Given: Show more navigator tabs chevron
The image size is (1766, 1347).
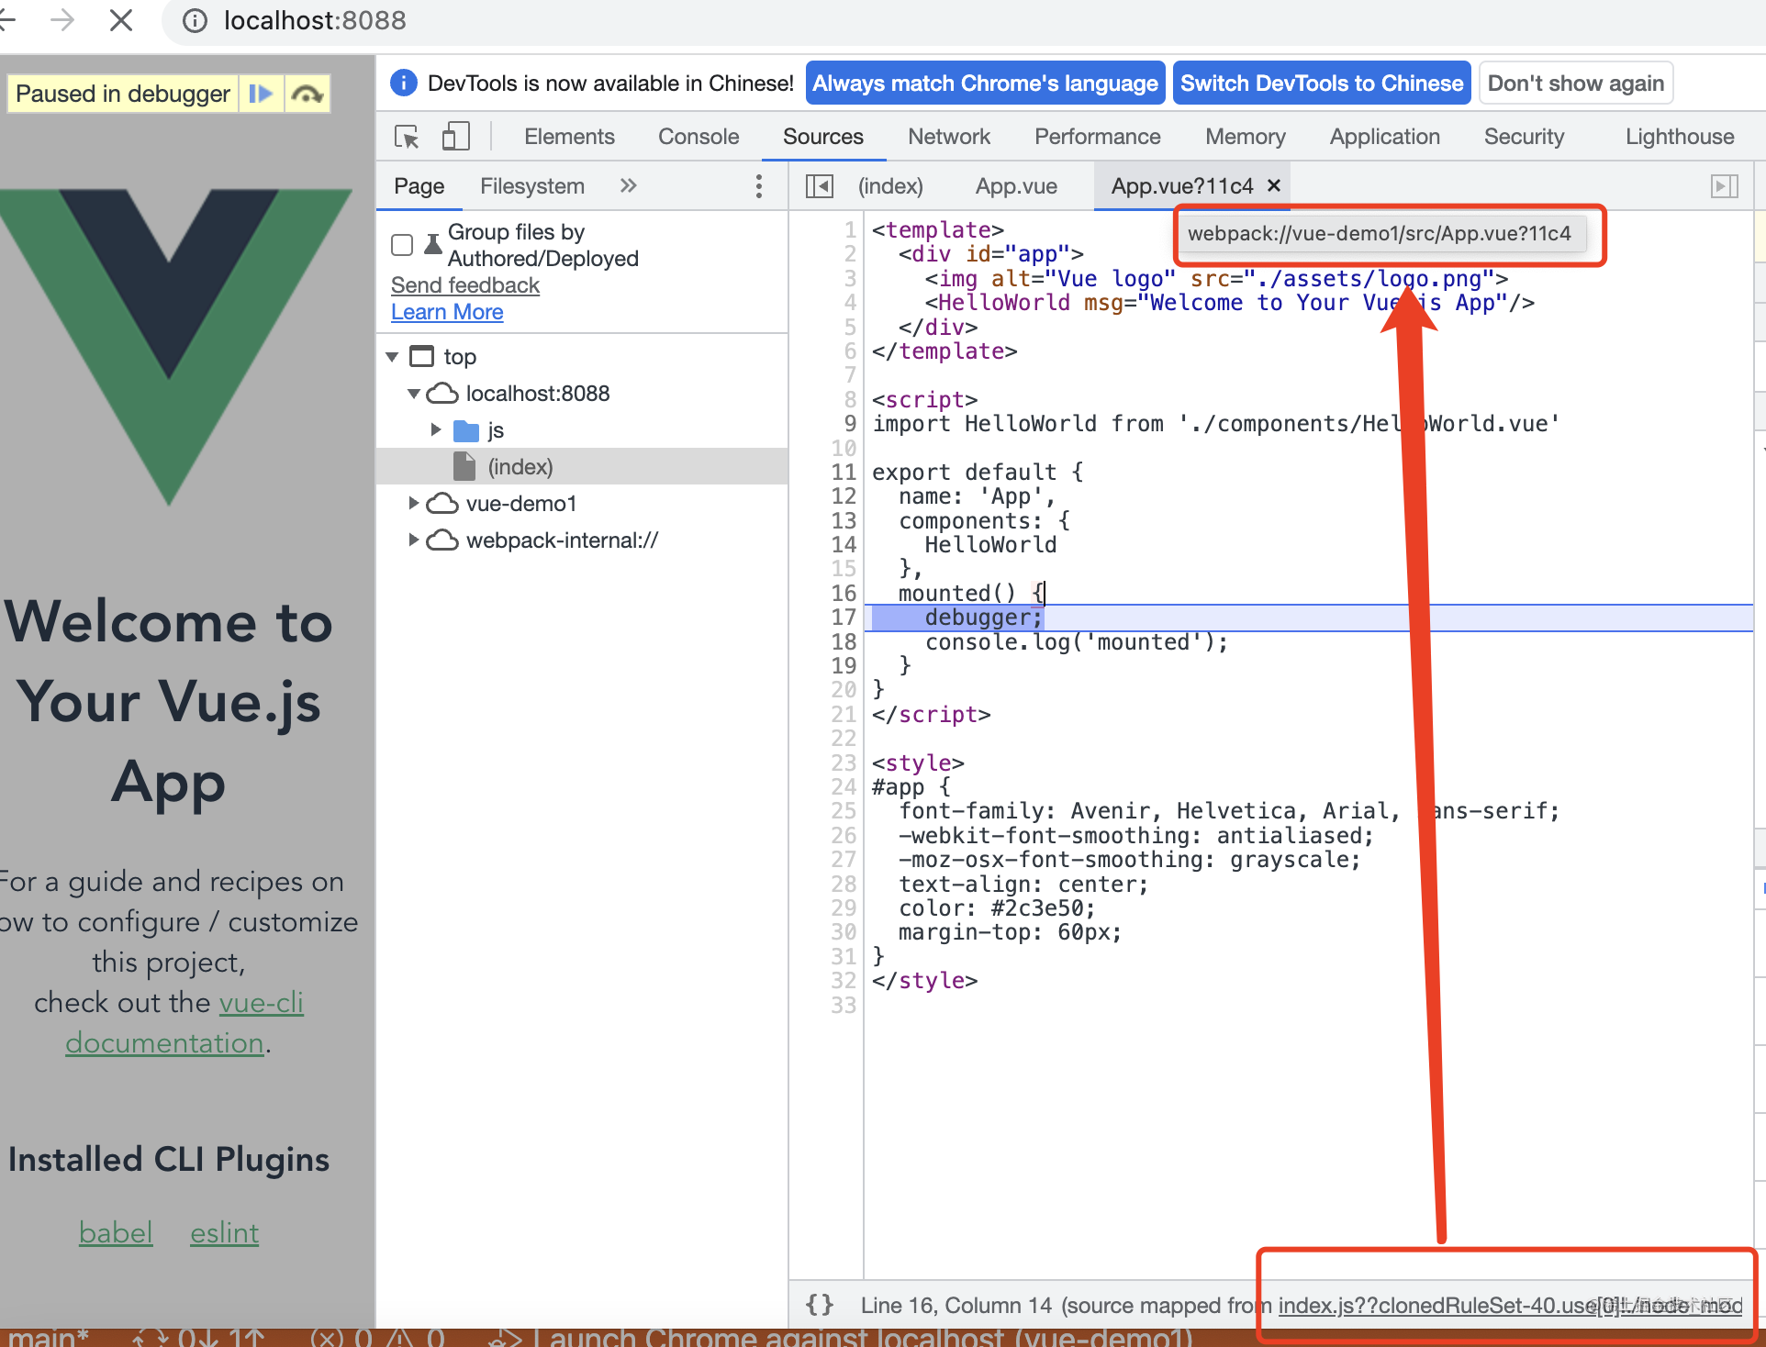Looking at the screenshot, I should (628, 186).
